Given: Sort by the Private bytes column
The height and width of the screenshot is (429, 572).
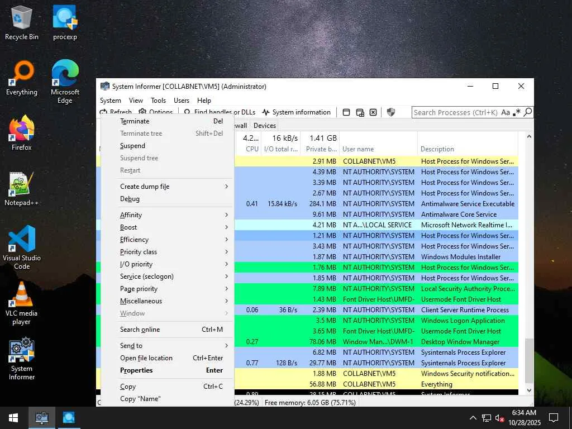Looking at the screenshot, I should click(x=320, y=144).
